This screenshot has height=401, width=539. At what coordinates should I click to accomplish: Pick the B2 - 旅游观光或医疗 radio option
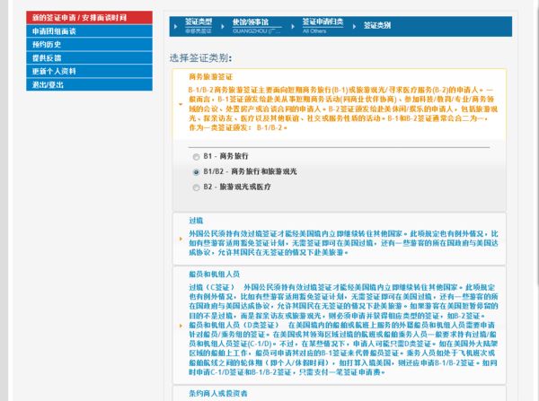197,187
